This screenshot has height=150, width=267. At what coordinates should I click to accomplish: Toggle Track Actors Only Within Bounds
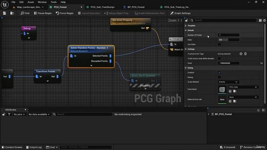click(219, 58)
